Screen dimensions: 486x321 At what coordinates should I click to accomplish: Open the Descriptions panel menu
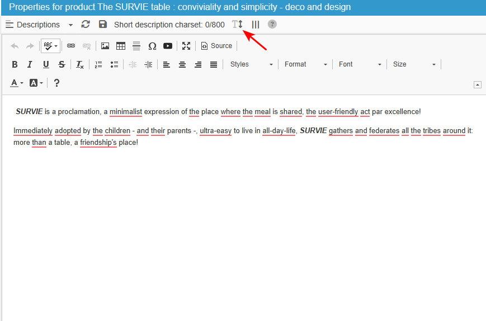tap(39, 25)
